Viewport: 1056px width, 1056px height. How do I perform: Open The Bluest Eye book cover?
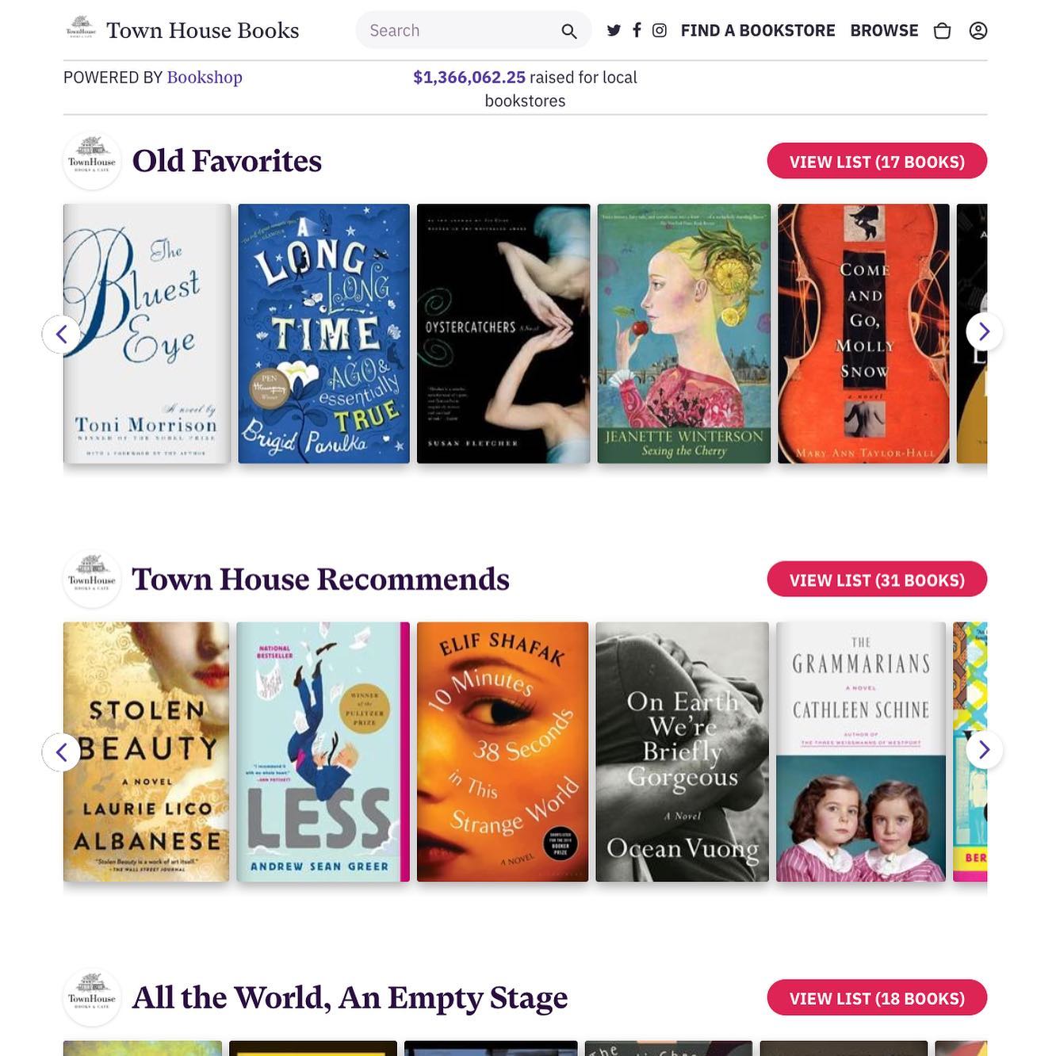pyautogui.click(x=147, y=334)
